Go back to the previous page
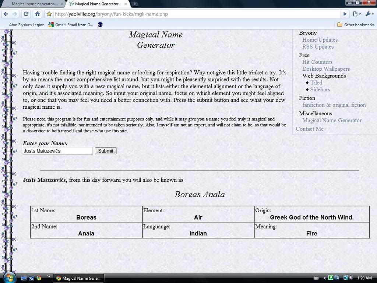The width and height of the screenshot is (377, 283). point(6,14)
